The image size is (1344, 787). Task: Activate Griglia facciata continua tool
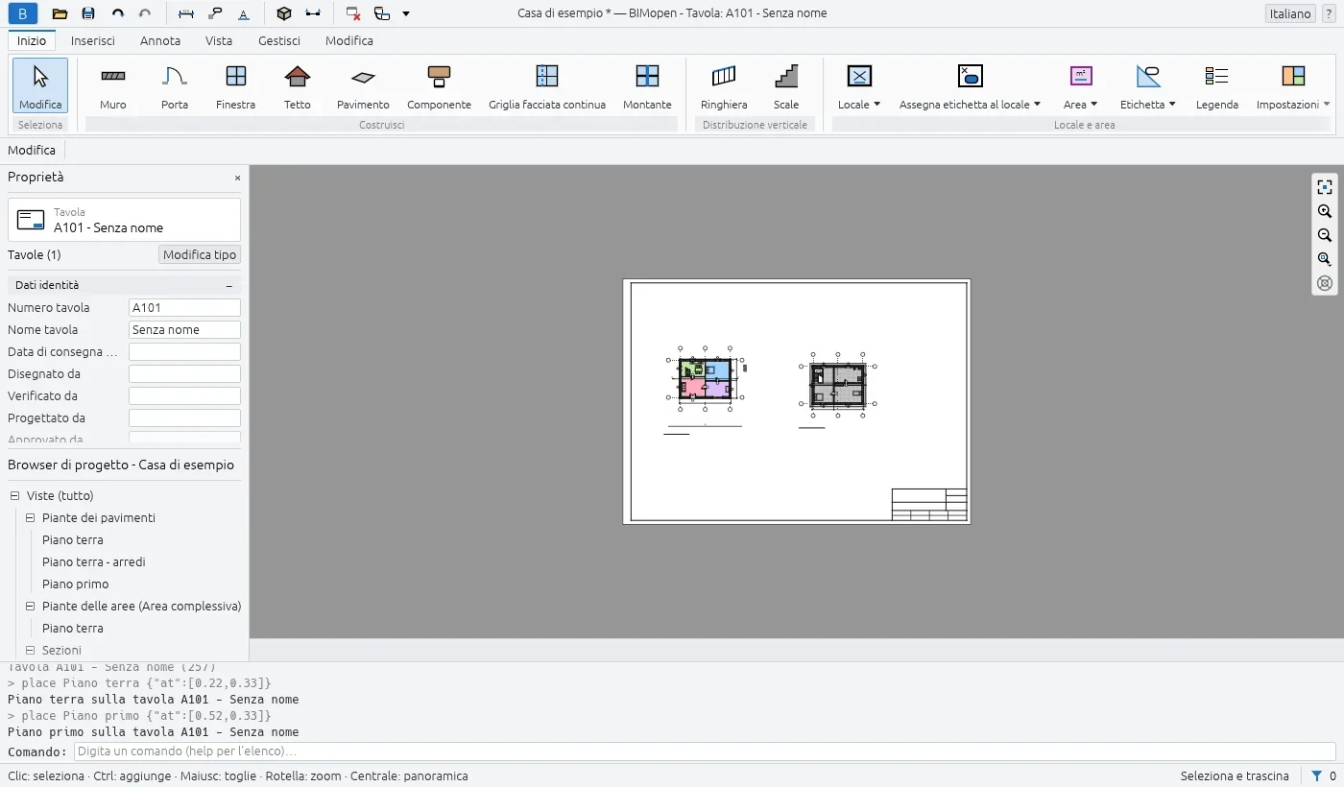click(x=547, y=86)
